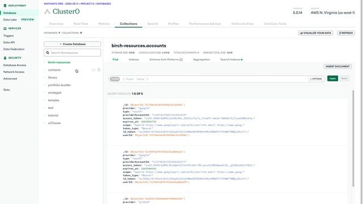
Task: Click the Create Database button
Action: click(x=72, y=44)
